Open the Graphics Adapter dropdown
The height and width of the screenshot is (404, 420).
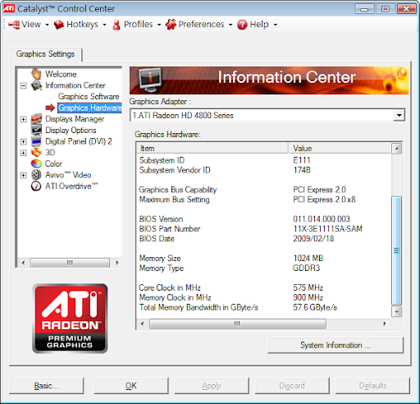click(x=399, y=115)
